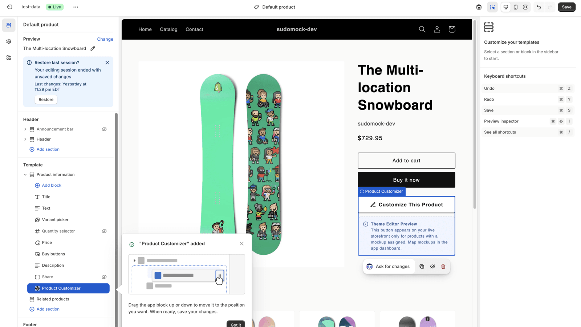Hide the Announcement bar with its eye icon
The height and width of the screenshot is (327, 581).
(x=104, y=129)
